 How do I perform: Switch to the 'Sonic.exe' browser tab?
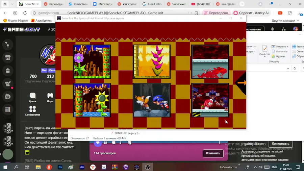coord(177,4)
